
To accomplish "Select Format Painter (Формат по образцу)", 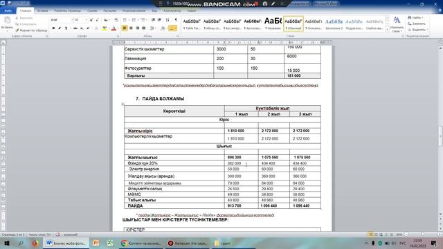I will (x=31, y=30).
